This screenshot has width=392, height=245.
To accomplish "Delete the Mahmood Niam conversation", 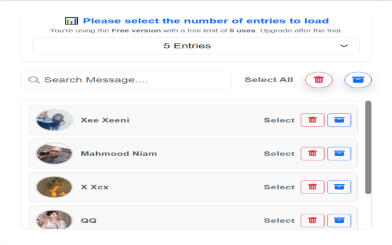I will [x=312, y=153].
